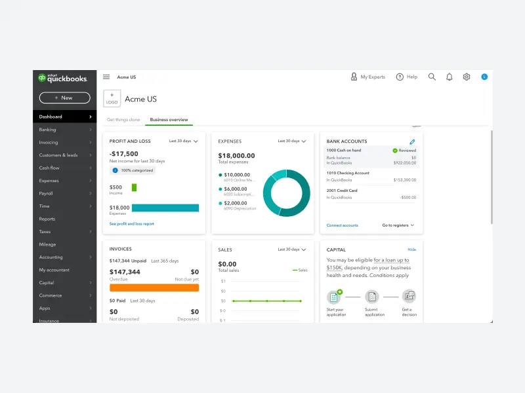
Task: Select Dashboard in the sidebar
Action: pos(64,117)
